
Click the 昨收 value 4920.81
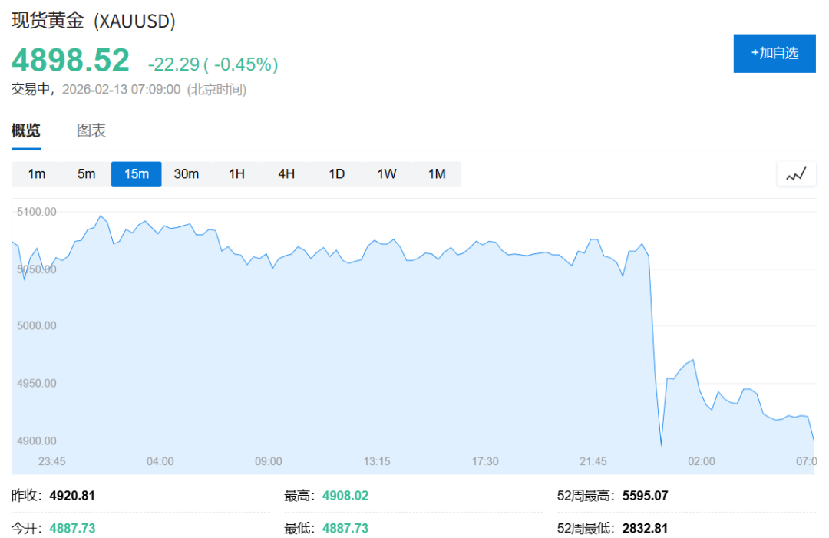[x=72, y=496]
